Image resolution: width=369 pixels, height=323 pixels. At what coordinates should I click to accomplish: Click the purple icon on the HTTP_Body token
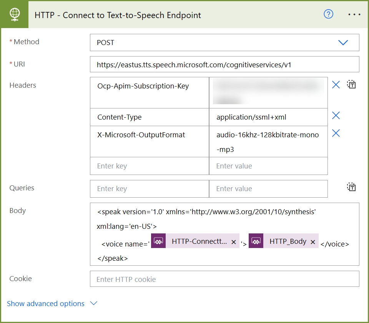[256, 241]
